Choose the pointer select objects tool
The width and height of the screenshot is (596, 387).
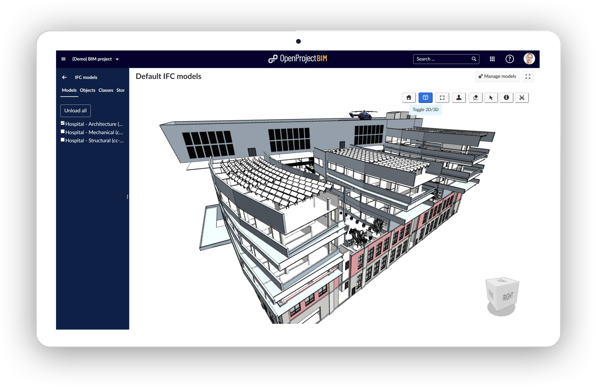pos(491,98)
